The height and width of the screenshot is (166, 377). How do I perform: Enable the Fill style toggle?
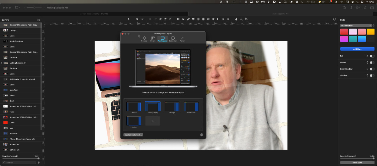(372, 56)
